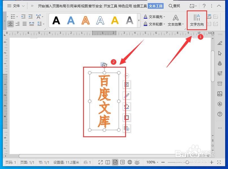Apply justified alignment to text

tap(24, 24)
